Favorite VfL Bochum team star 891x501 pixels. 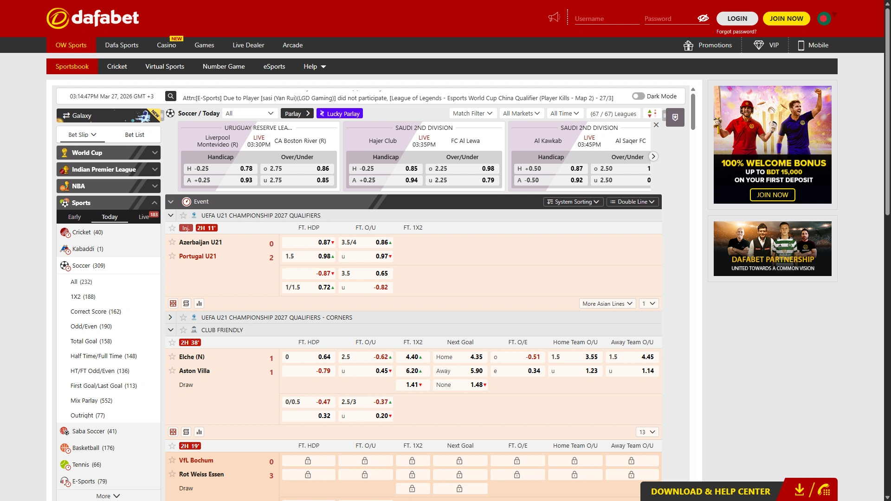click(172, 460)
